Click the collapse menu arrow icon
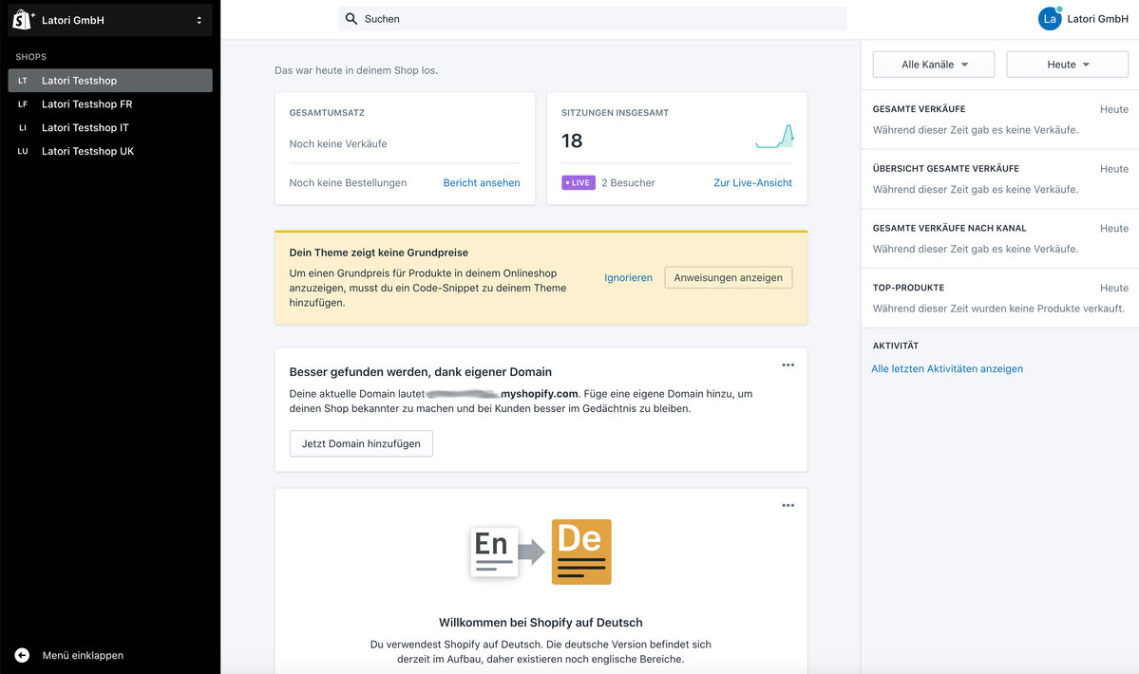The width and height of the screenshot is (1139, 674). (23, 655)
